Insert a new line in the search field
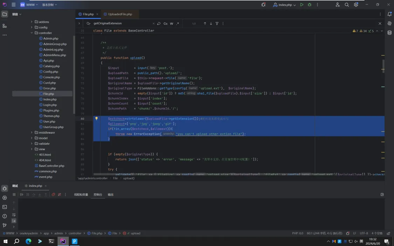Screen dimensions: 394x246 pos(159,23)
